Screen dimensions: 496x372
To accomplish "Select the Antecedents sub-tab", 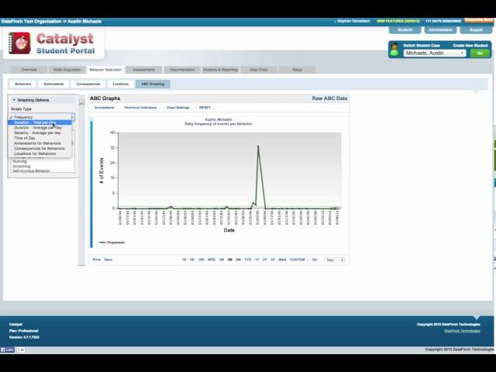I will click(x=53, y=84).
